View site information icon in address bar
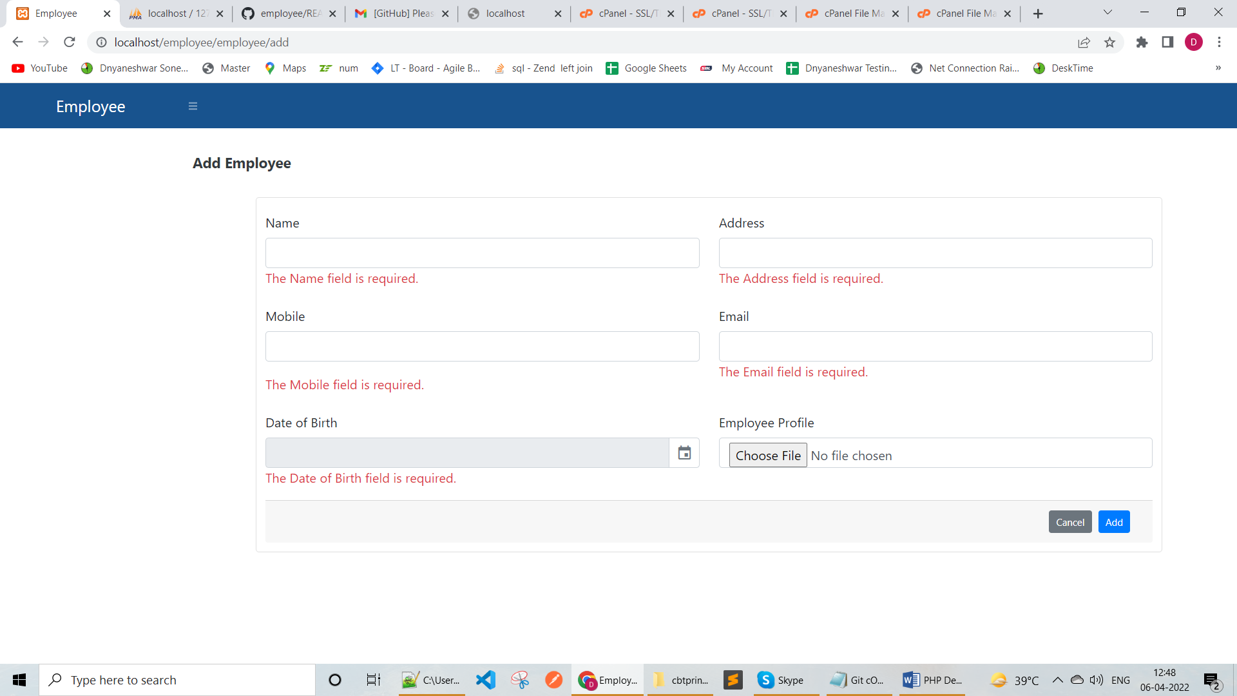The image size is (1237, 696). click(101, 43)
